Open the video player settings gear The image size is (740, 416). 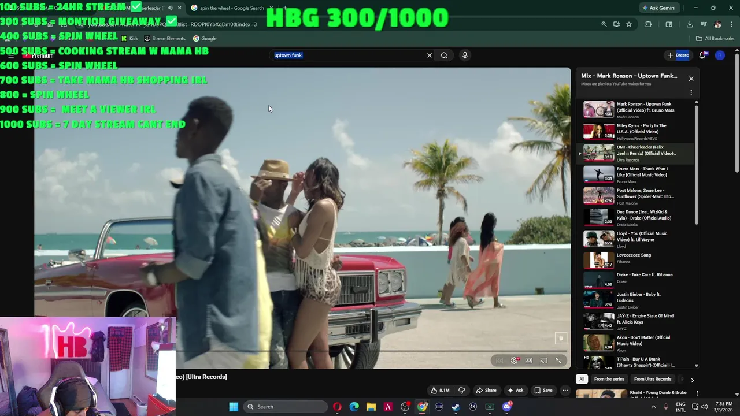[514, 361]
